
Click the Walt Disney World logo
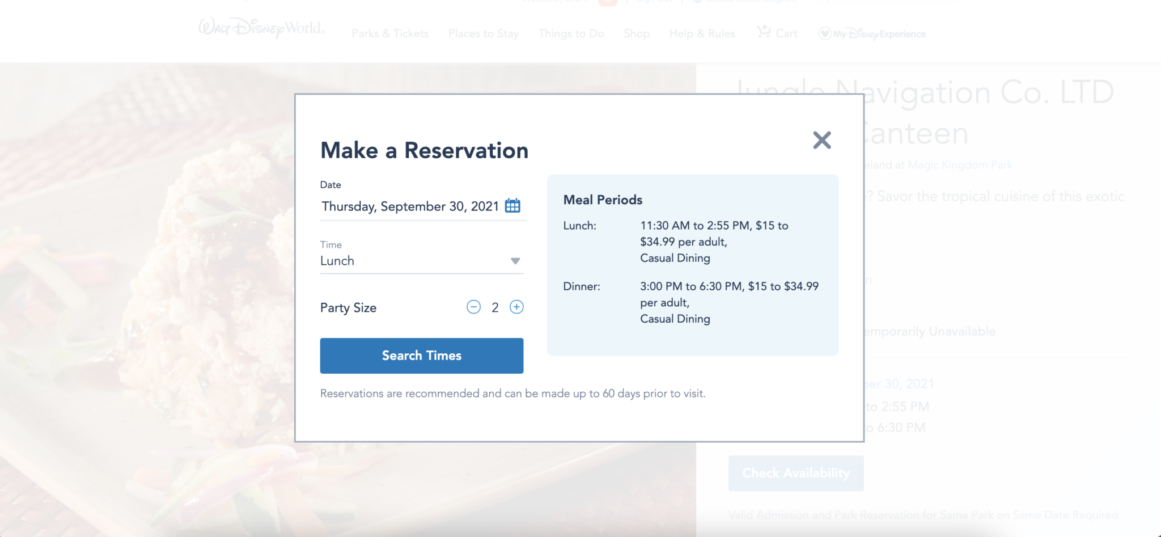261,28
